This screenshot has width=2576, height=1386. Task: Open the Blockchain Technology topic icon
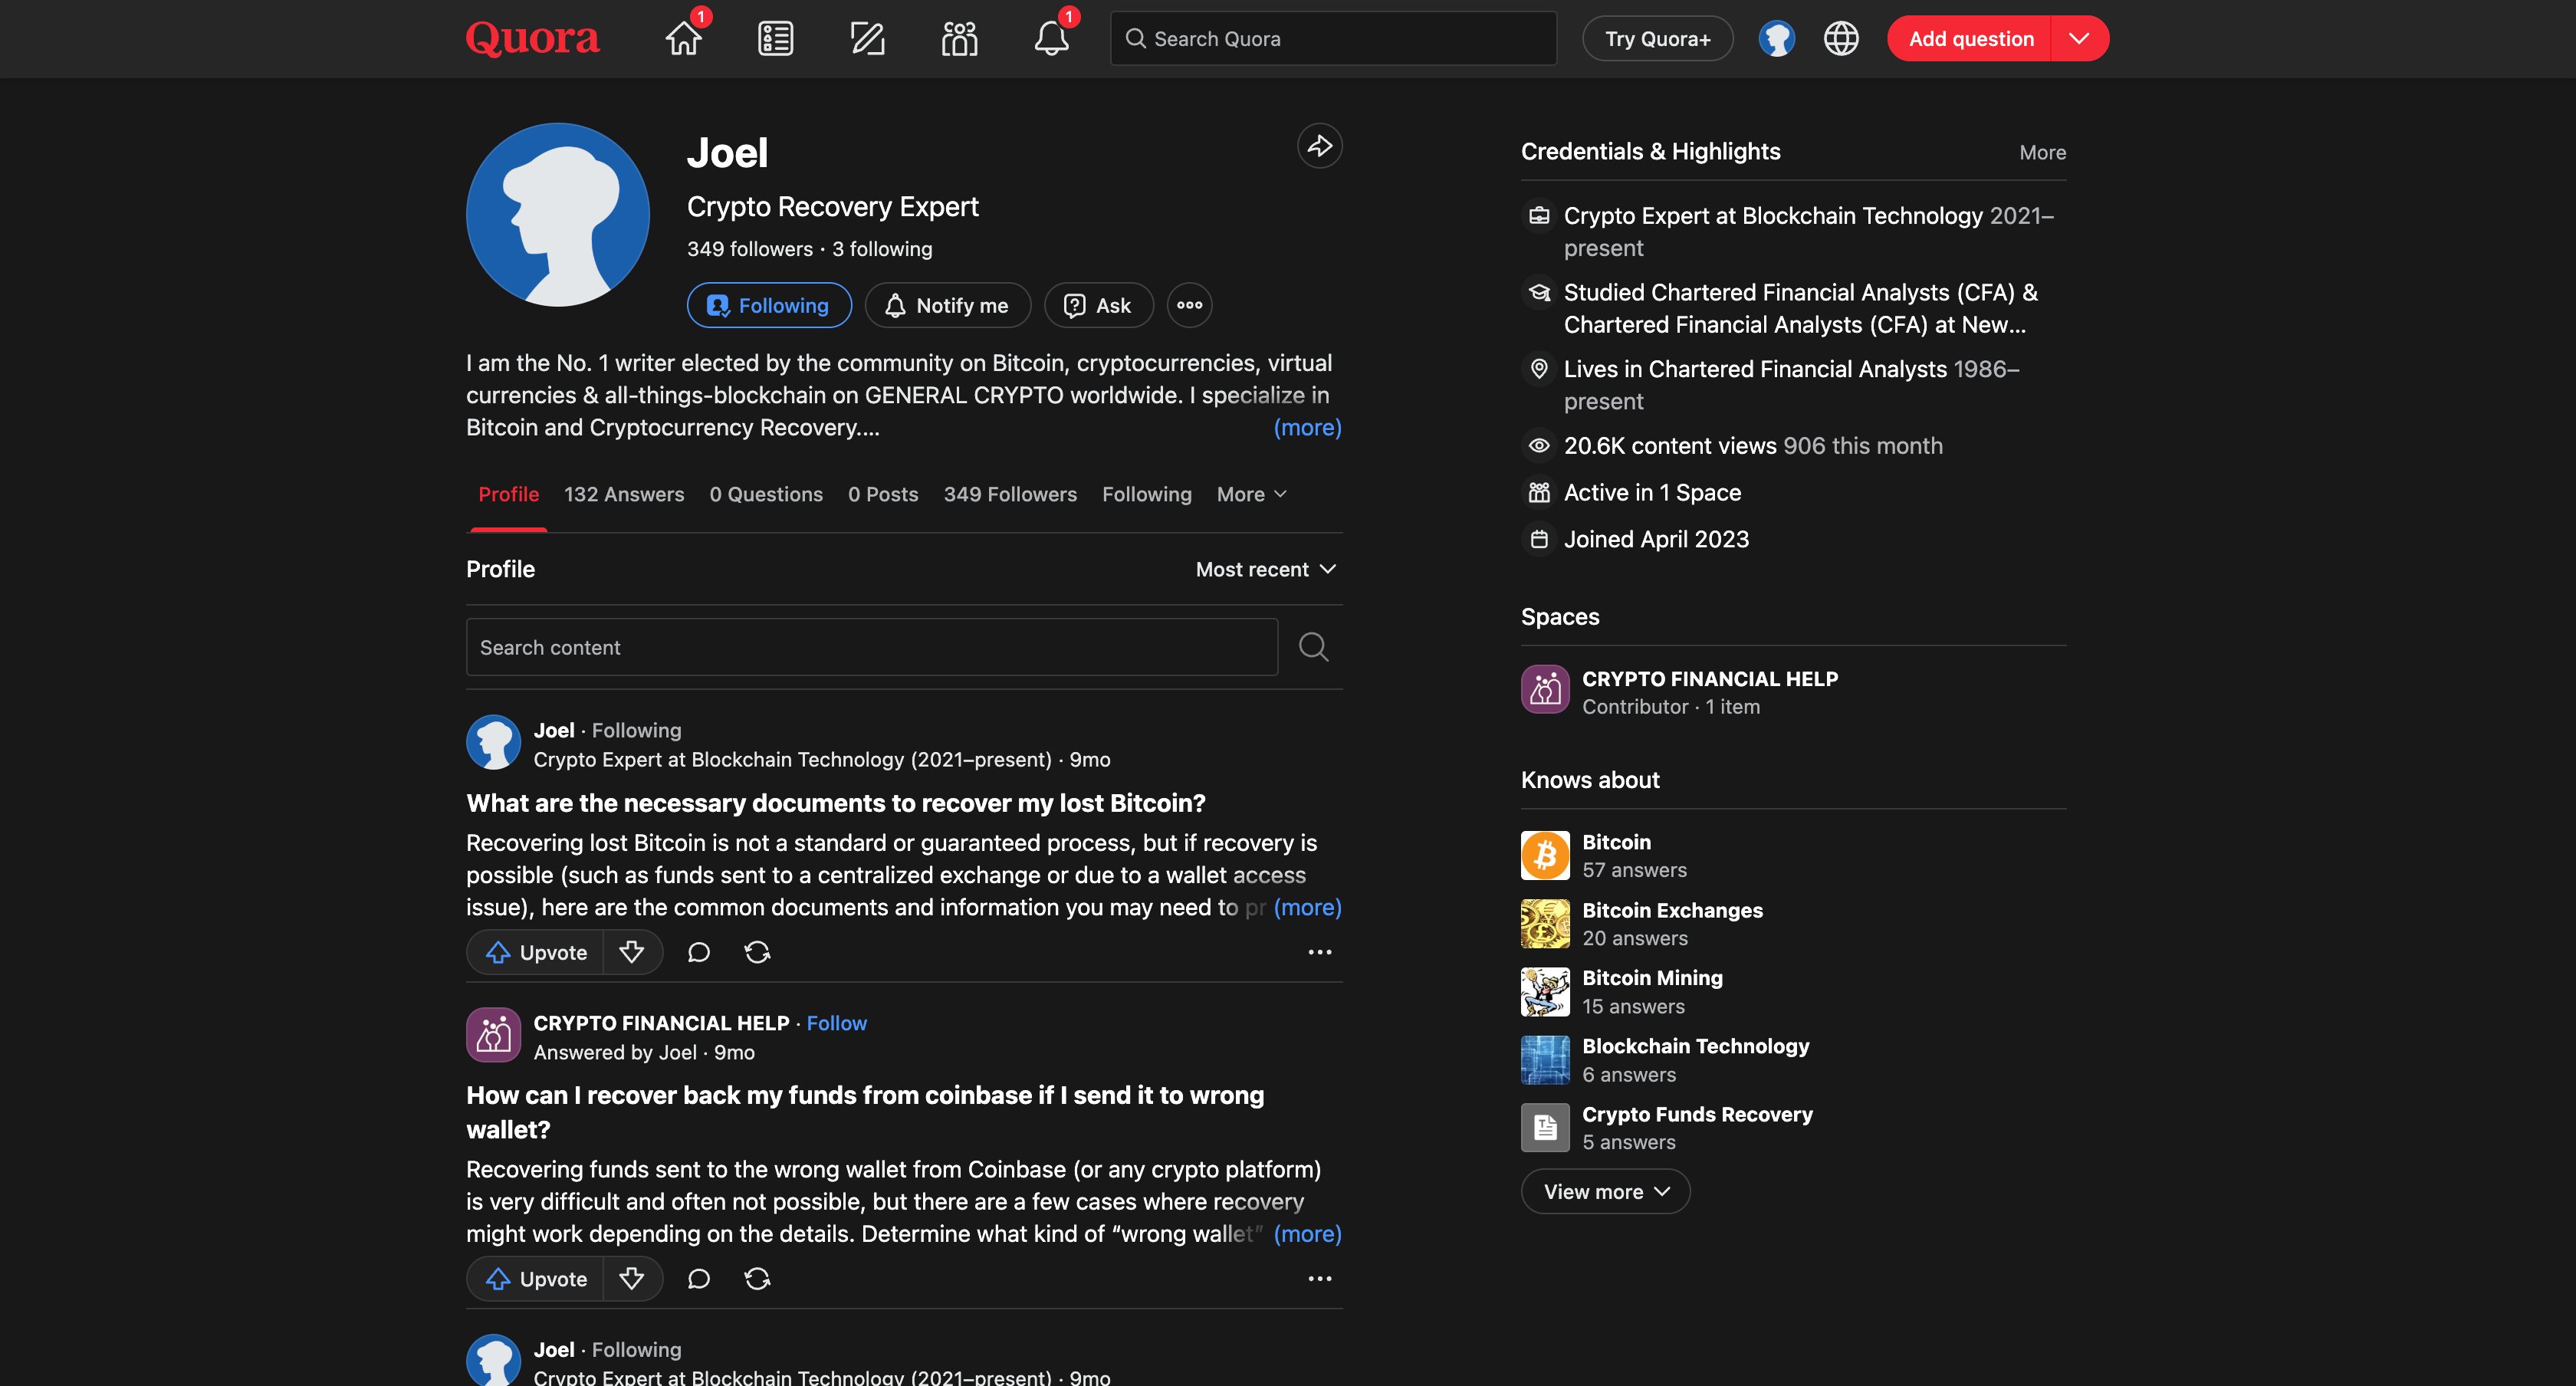pos(1545,1060)
